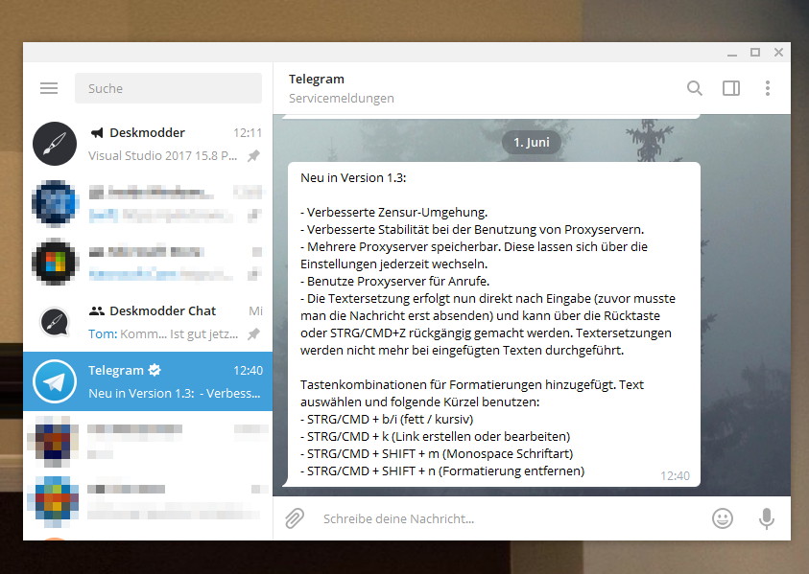Click the Deskmodder Chat avatar
809x574 pixels.
(x=55, y=322)
